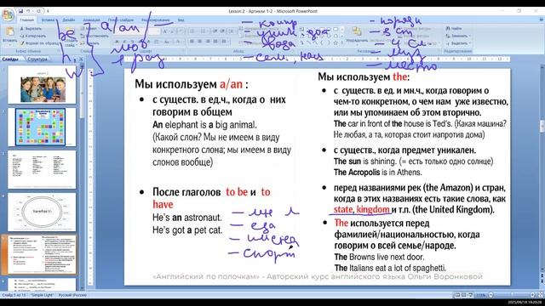Click Русский (Россия) language indicator
Screen dimensions: 545x306
pyautogui.click(x=72, y=295)
